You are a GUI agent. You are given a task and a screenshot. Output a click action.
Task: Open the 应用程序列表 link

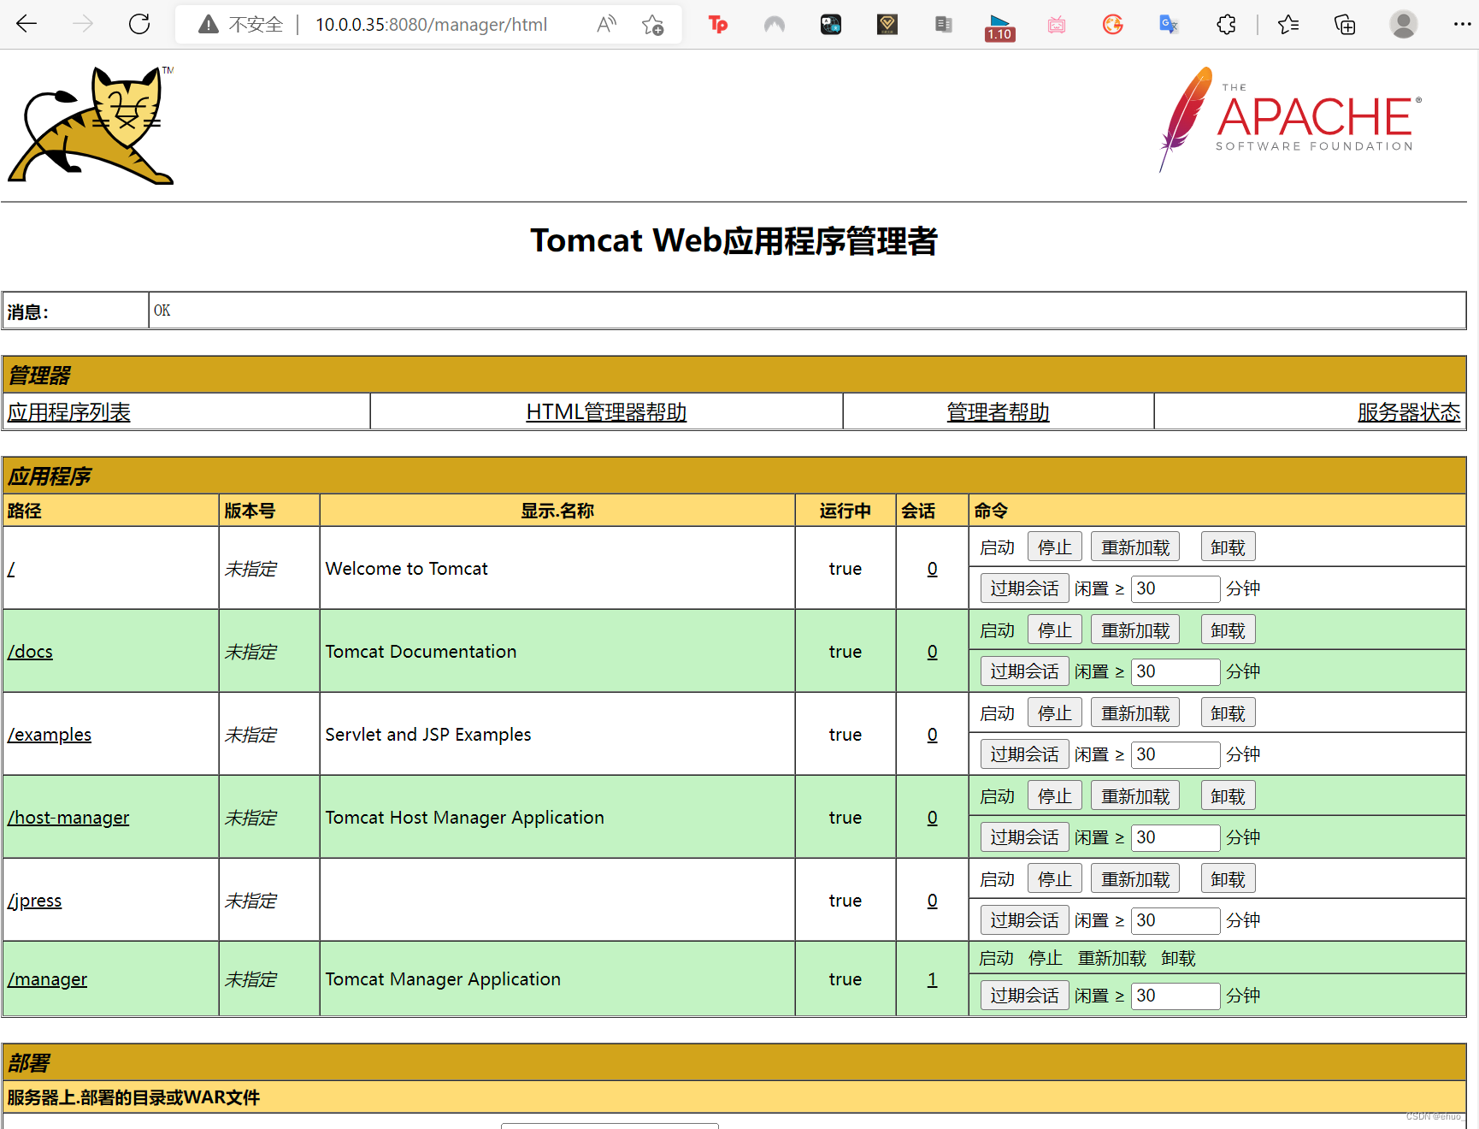[68, 412]
